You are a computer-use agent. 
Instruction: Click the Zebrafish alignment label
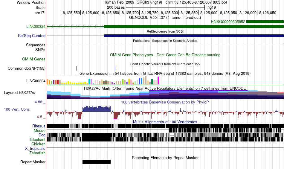point(37,153)
